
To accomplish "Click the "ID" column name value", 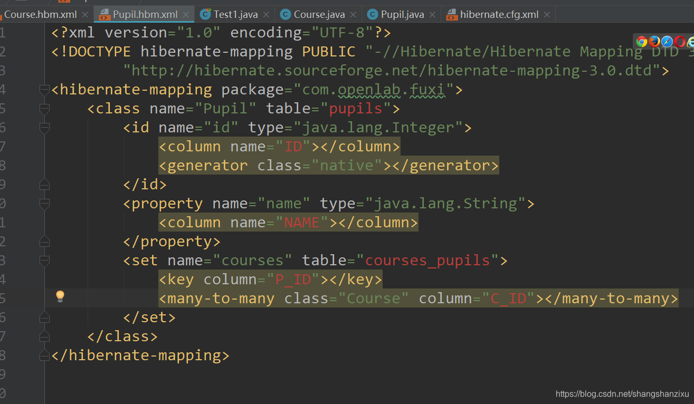I will [x=293, y=147].
